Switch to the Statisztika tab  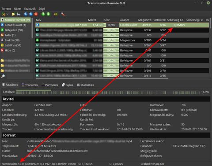(86, 85)
